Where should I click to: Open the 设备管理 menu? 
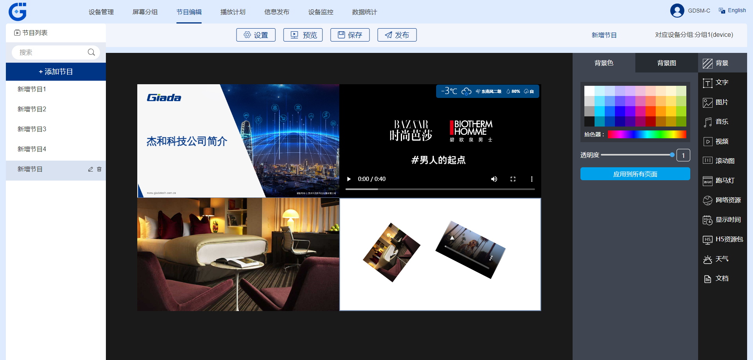(101, 12)
